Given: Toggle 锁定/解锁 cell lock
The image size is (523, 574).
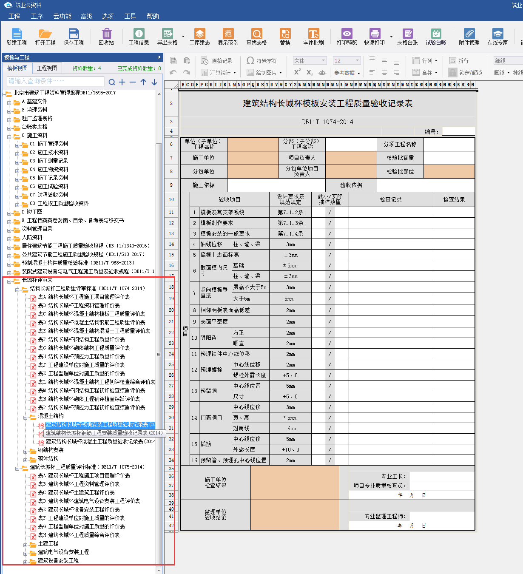Looking at the screenshot, I should click(x=465, y=73).
